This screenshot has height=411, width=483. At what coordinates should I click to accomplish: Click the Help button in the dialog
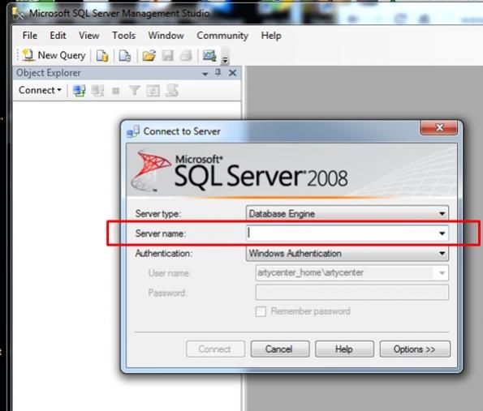click(344, 349)
